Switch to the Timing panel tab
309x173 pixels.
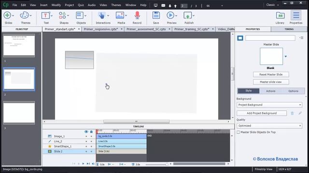click(x=289, y=29)
